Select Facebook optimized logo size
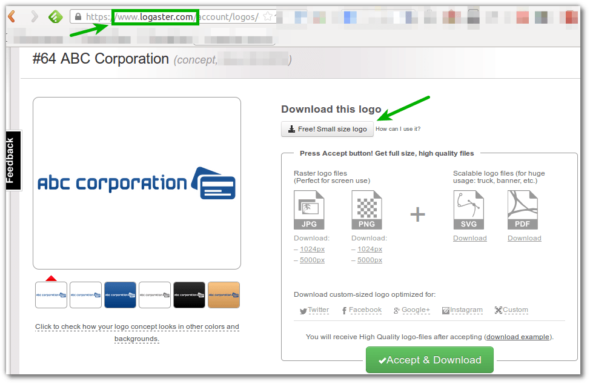590x384 pixels. tap(365, 310)
